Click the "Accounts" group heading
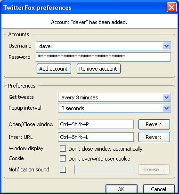Image resolution: width=179 pixels, height=194 pixels. coord(18,34)
